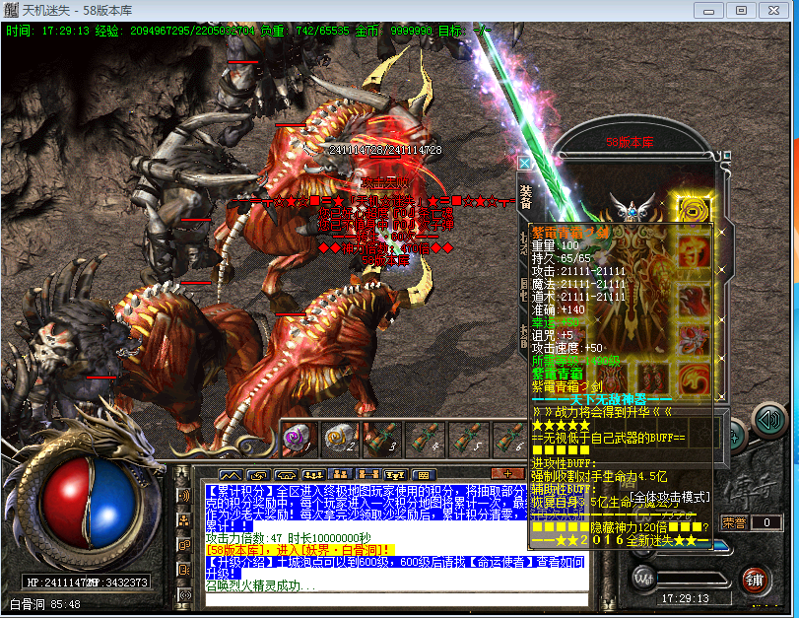The width and height of the screenshot is (799, 618).
Task: Click the tooltip line 攻击速度:+50
Action: pos(567,348)
